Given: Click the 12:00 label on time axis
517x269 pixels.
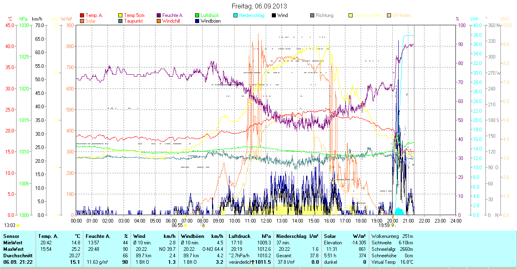Looking at the screenshot, I should coord(266,221).
